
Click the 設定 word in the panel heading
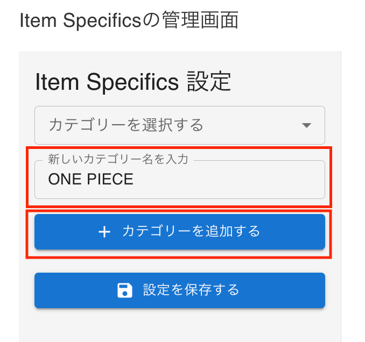tap(209, 82)
